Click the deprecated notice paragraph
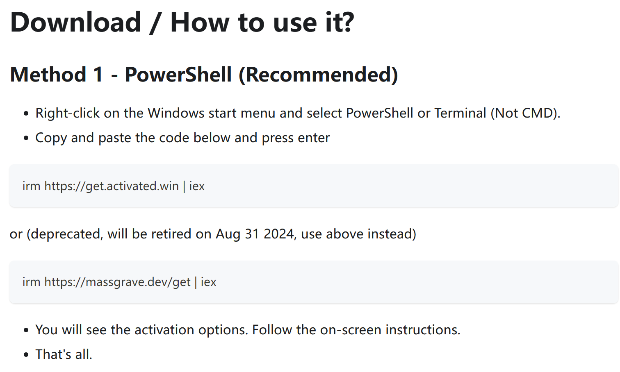The height and width of the screenshot is (372, 620). (x=213, y=234)
